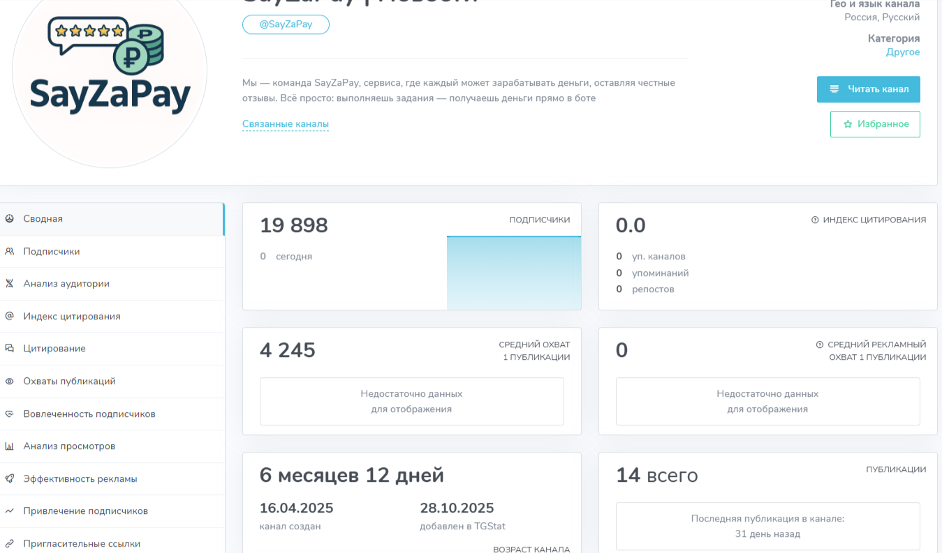Open Вовлеченность подписчиков menu item
This screenshot has width=942, height=553.
(89, 414)
